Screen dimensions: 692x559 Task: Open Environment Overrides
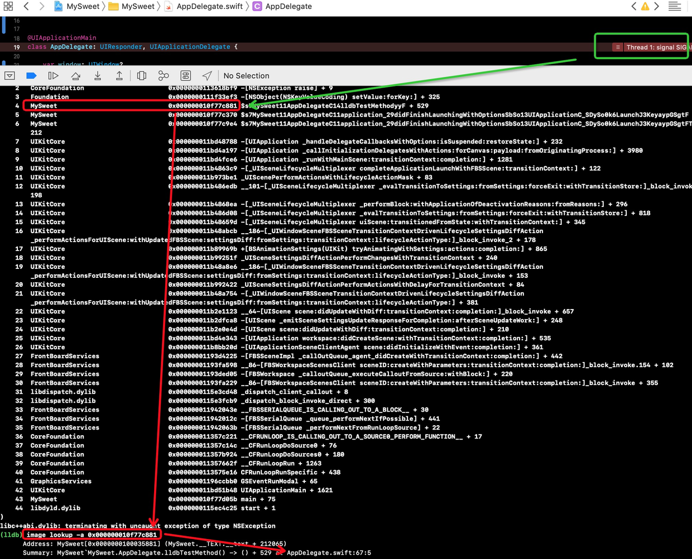point(186,75)
